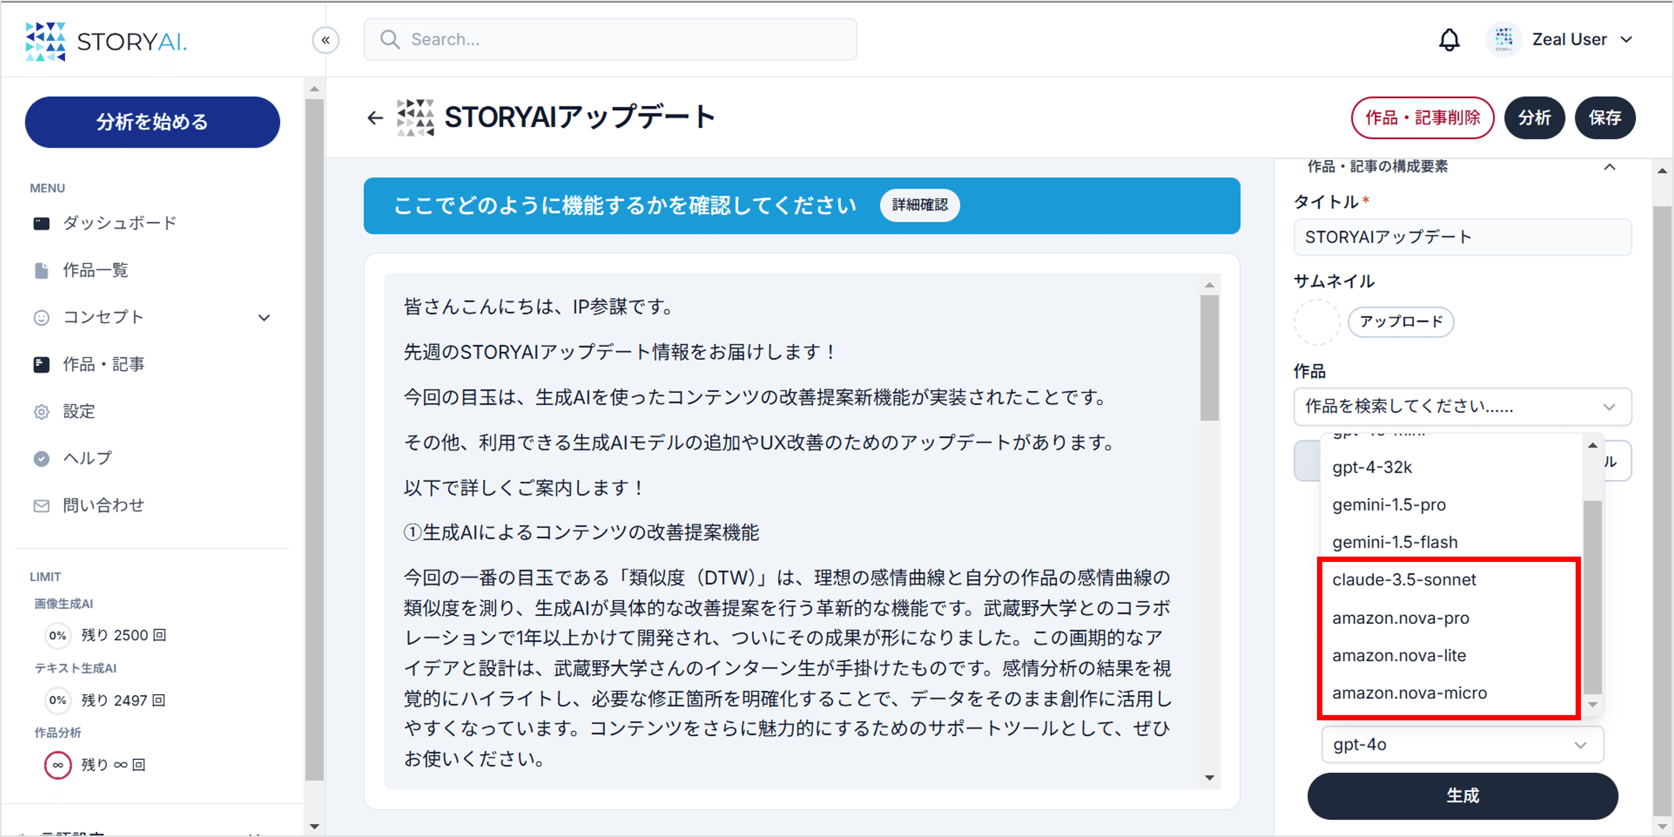Collapse the 作品・記事の構成要素 section
This screenshot has width=1674, height=837.
click(1609, 167)
